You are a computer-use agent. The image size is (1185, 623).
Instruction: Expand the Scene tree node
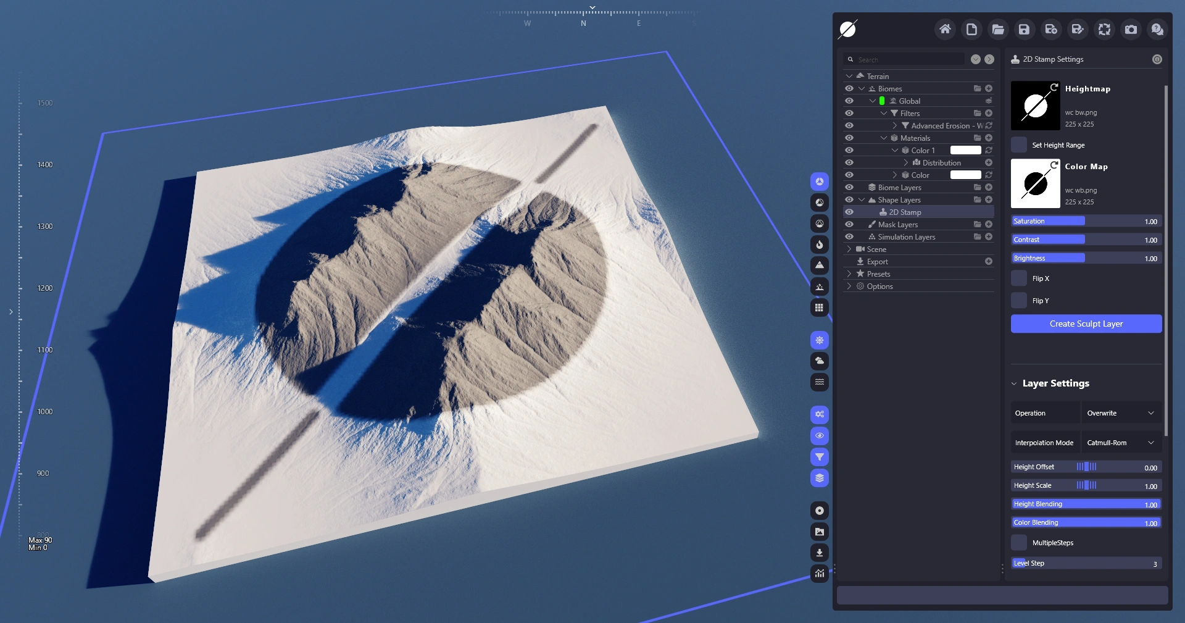tap(849, 249)
